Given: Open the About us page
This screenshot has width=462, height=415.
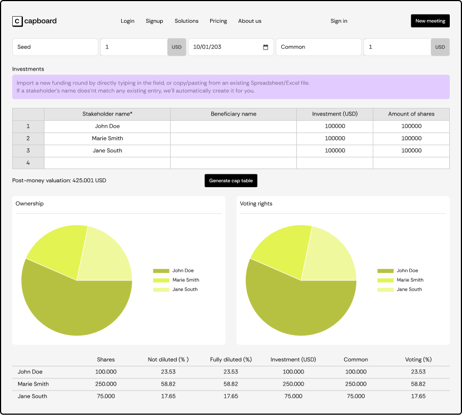Looking at the screenshot, I should coord(250,21).
